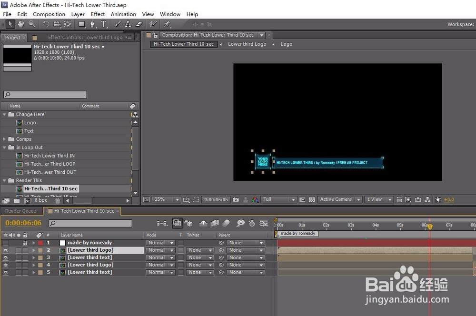Hide layer 5 Lower third text eye

(5, 272)
